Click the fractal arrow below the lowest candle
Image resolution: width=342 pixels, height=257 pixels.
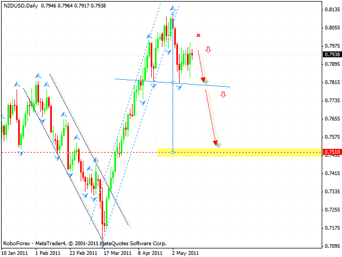[102, 241]
